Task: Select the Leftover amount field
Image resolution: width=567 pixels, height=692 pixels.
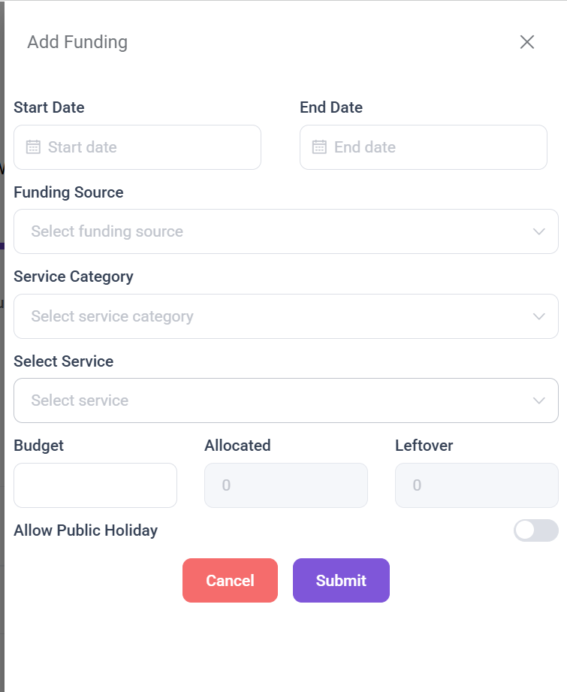Action: tap(477, 485)
